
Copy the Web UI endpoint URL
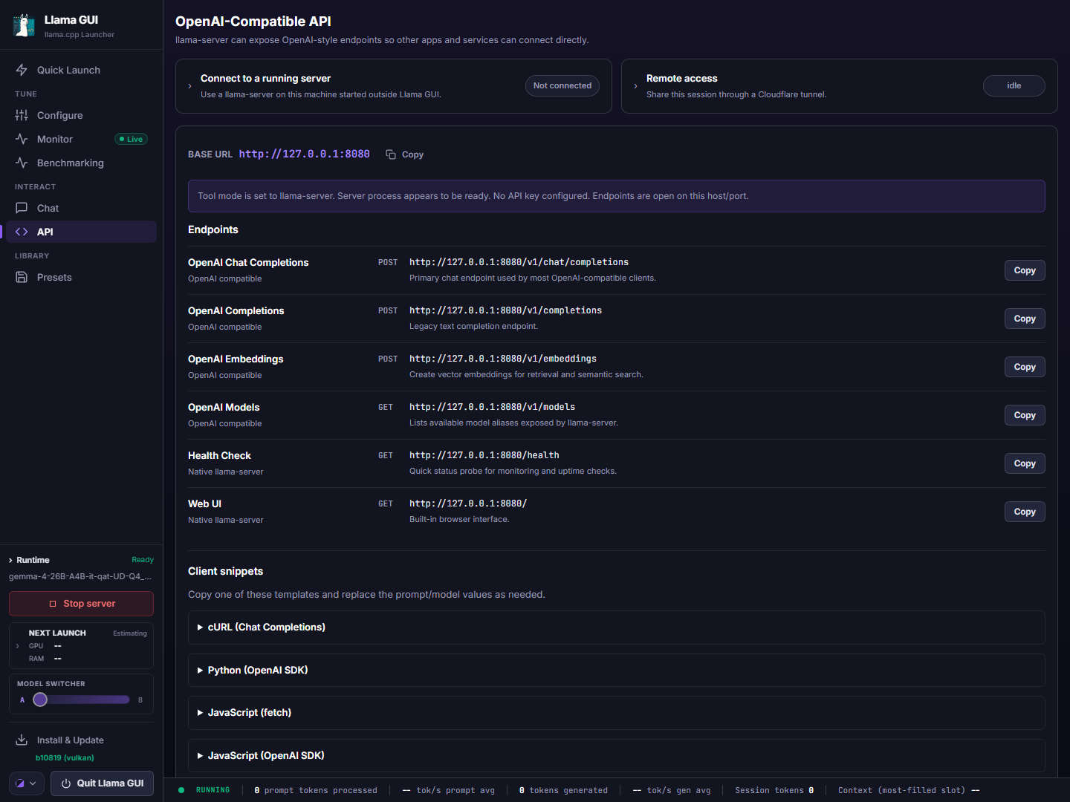pyautogui.click(x=1025, y=512)
